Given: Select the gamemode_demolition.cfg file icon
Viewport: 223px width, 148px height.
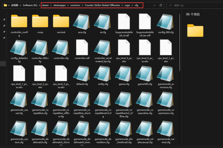Looking at the screenshot, I should 103,129.
